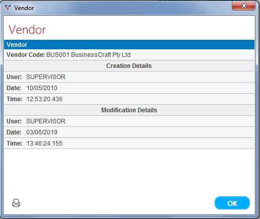This screenshot has height=219, width=260.
Task: Select the blue Vendor section header
Action: (129, 45)
